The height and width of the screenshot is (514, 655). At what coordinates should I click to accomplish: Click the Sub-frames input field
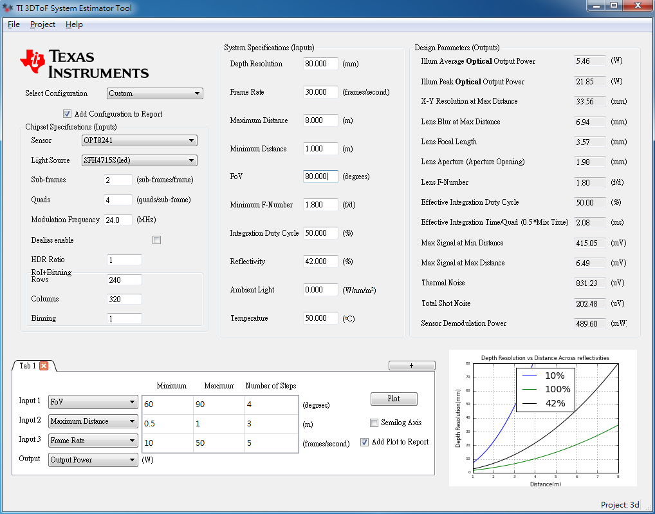pos(118,180)
